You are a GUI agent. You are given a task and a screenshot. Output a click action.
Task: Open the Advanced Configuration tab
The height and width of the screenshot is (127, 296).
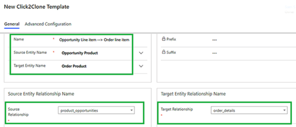click(x=48, y=24)
